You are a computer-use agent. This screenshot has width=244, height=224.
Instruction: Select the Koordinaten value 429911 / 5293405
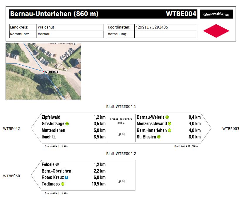pyautogui.click(x=152, y=27)
